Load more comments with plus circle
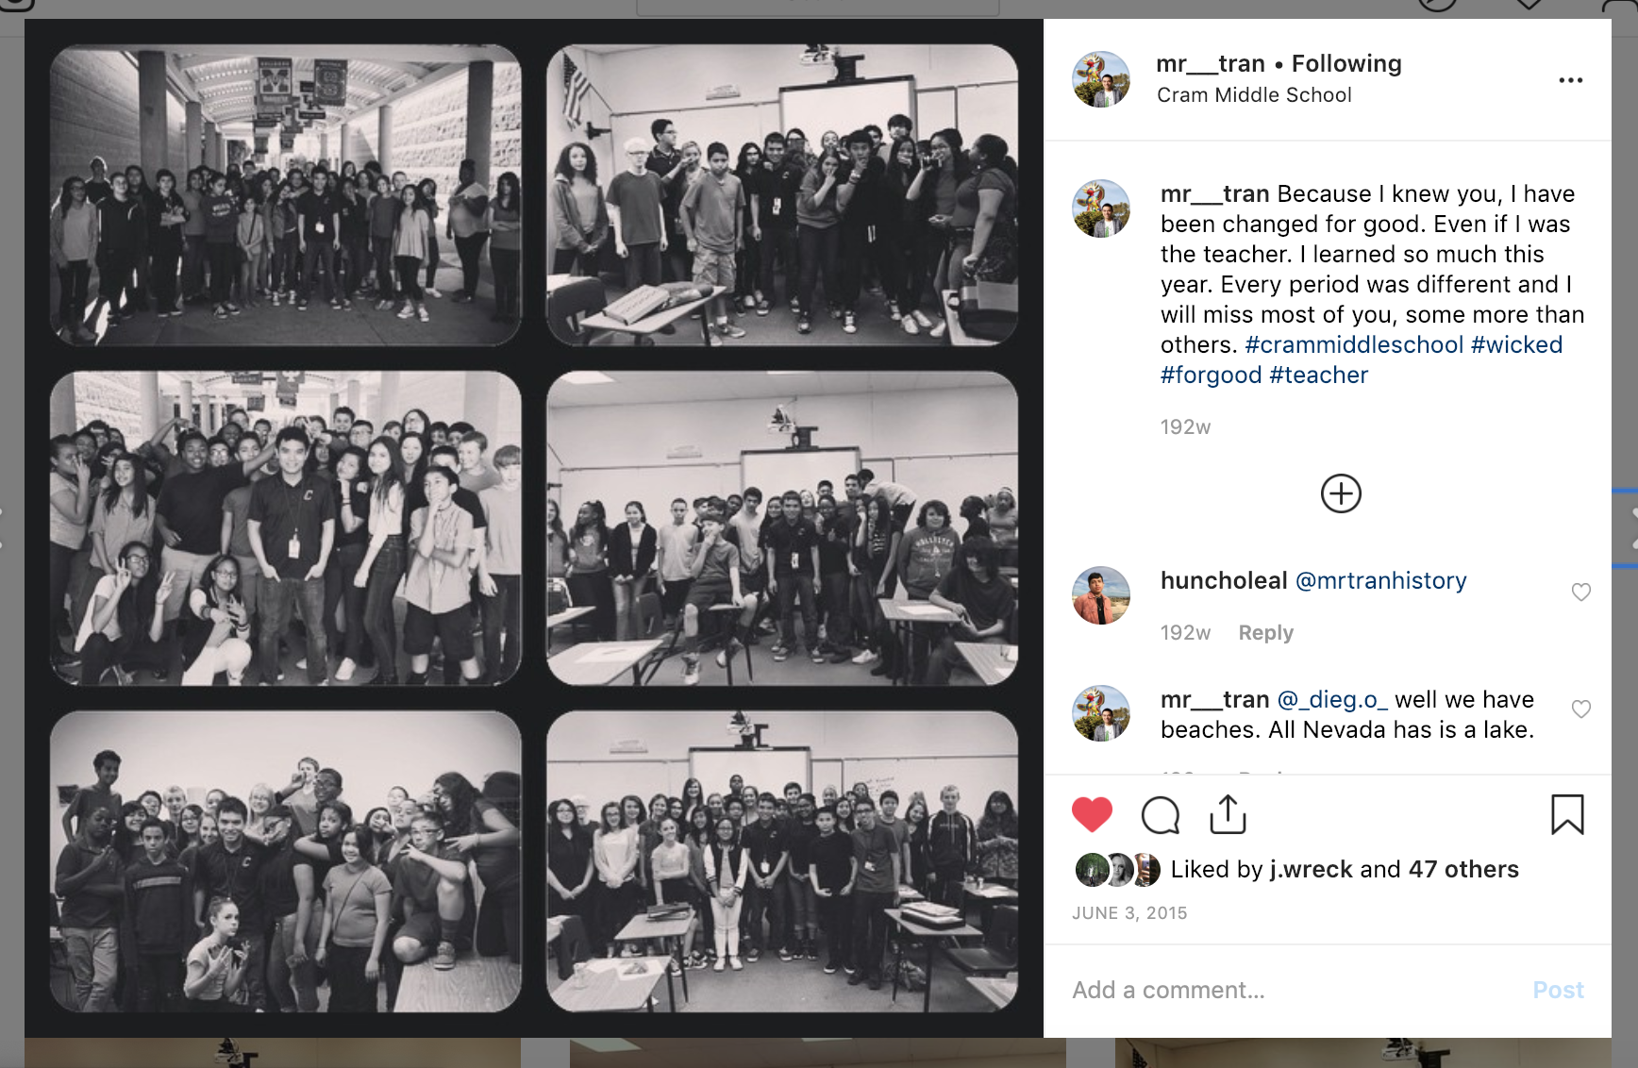This screenshot has width=1638, height=1068. point(1341,493)
